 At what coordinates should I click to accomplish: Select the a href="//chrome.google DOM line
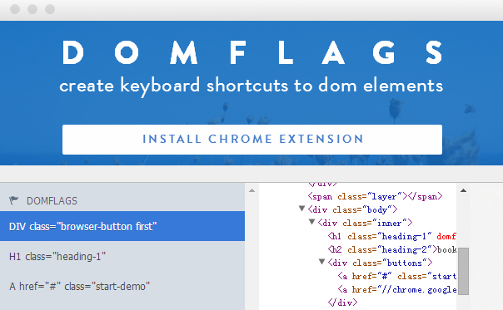coord(396,289)
